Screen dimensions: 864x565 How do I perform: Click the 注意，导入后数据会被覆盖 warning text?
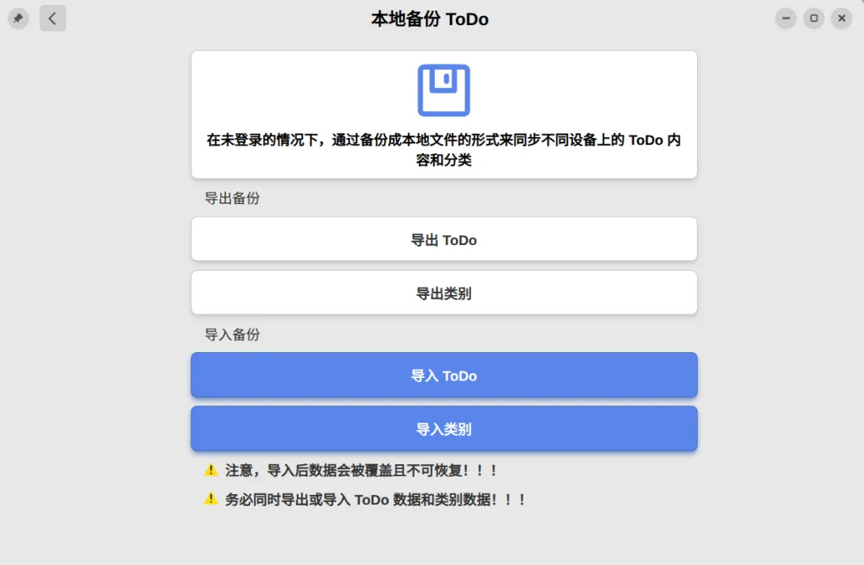coord(361,470)
